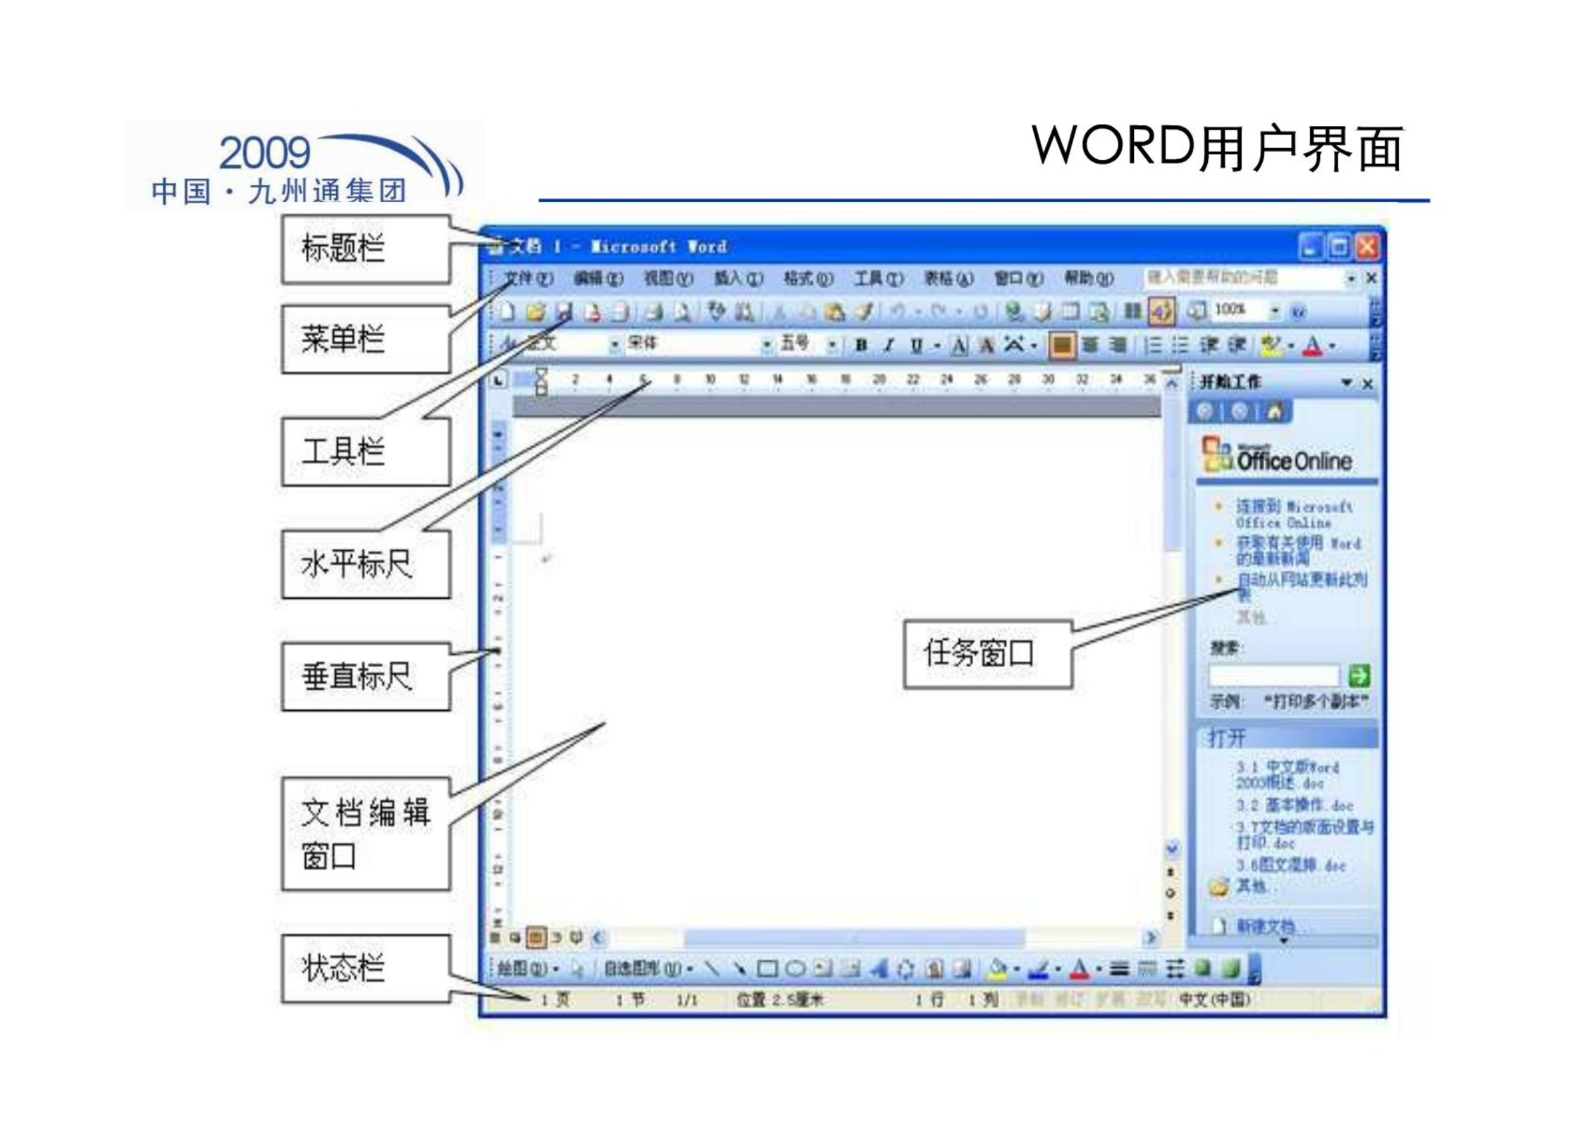Viewport: 1587px width, 1123px height.
Task: Click the task pane Home icon
Action: point(1273,411)
